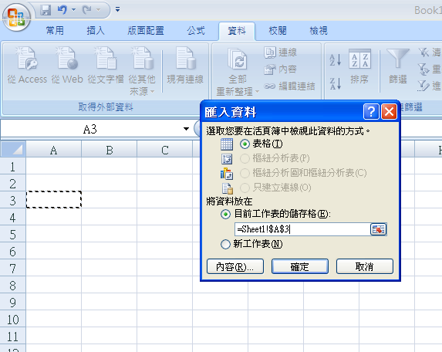This screenshot has height=352, width=442.
Task: Select the 表格(T) radio button
Action: pyautogui.click(x=245, y=144)
